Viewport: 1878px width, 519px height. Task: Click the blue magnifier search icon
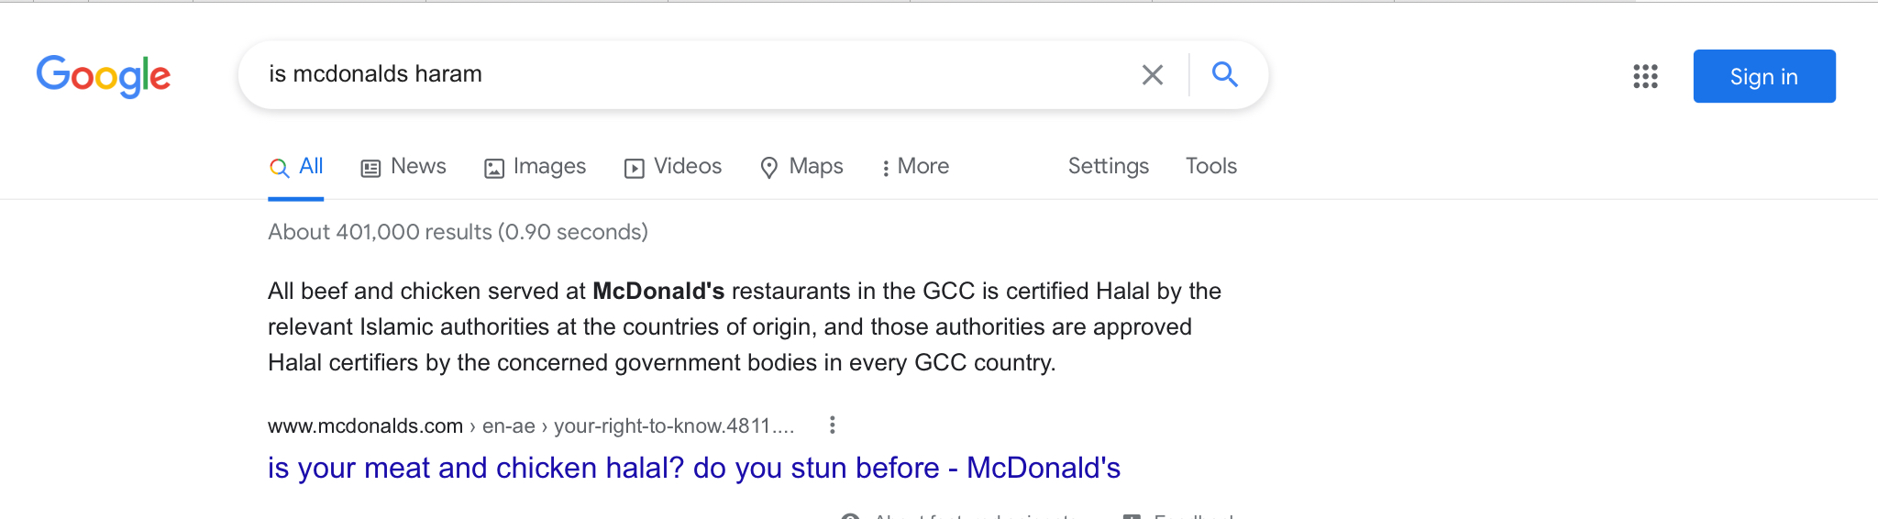1225,74
